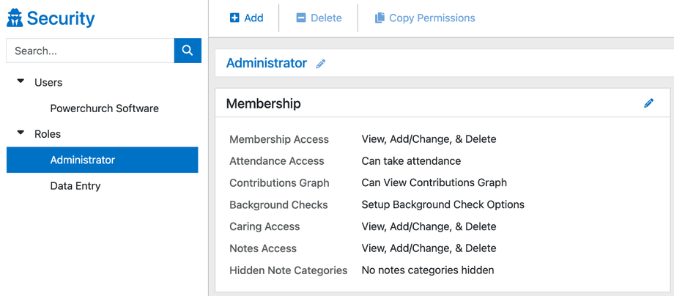Screen dimensions: 674x296
Task: Click the Users tree label
Action: click(x=48, y=83)
